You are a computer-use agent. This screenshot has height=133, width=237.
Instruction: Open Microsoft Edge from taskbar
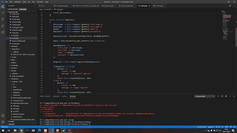click(x=39, y=130)
